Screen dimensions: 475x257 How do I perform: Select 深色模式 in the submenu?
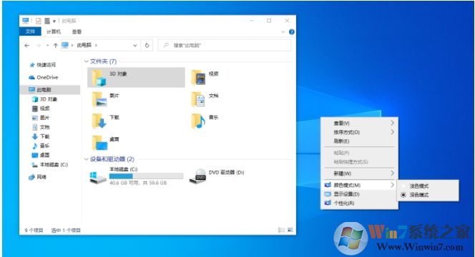(x=428, y=195)
